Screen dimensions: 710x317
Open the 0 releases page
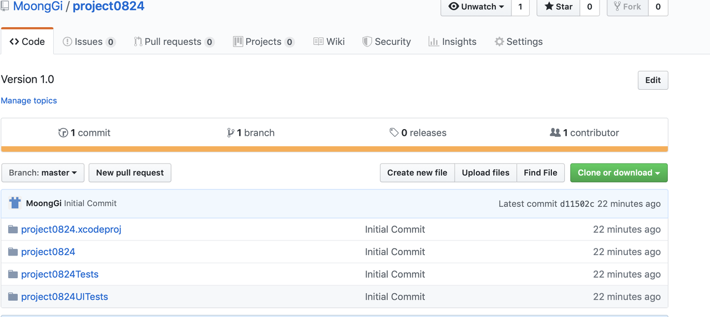coord(418,133)
